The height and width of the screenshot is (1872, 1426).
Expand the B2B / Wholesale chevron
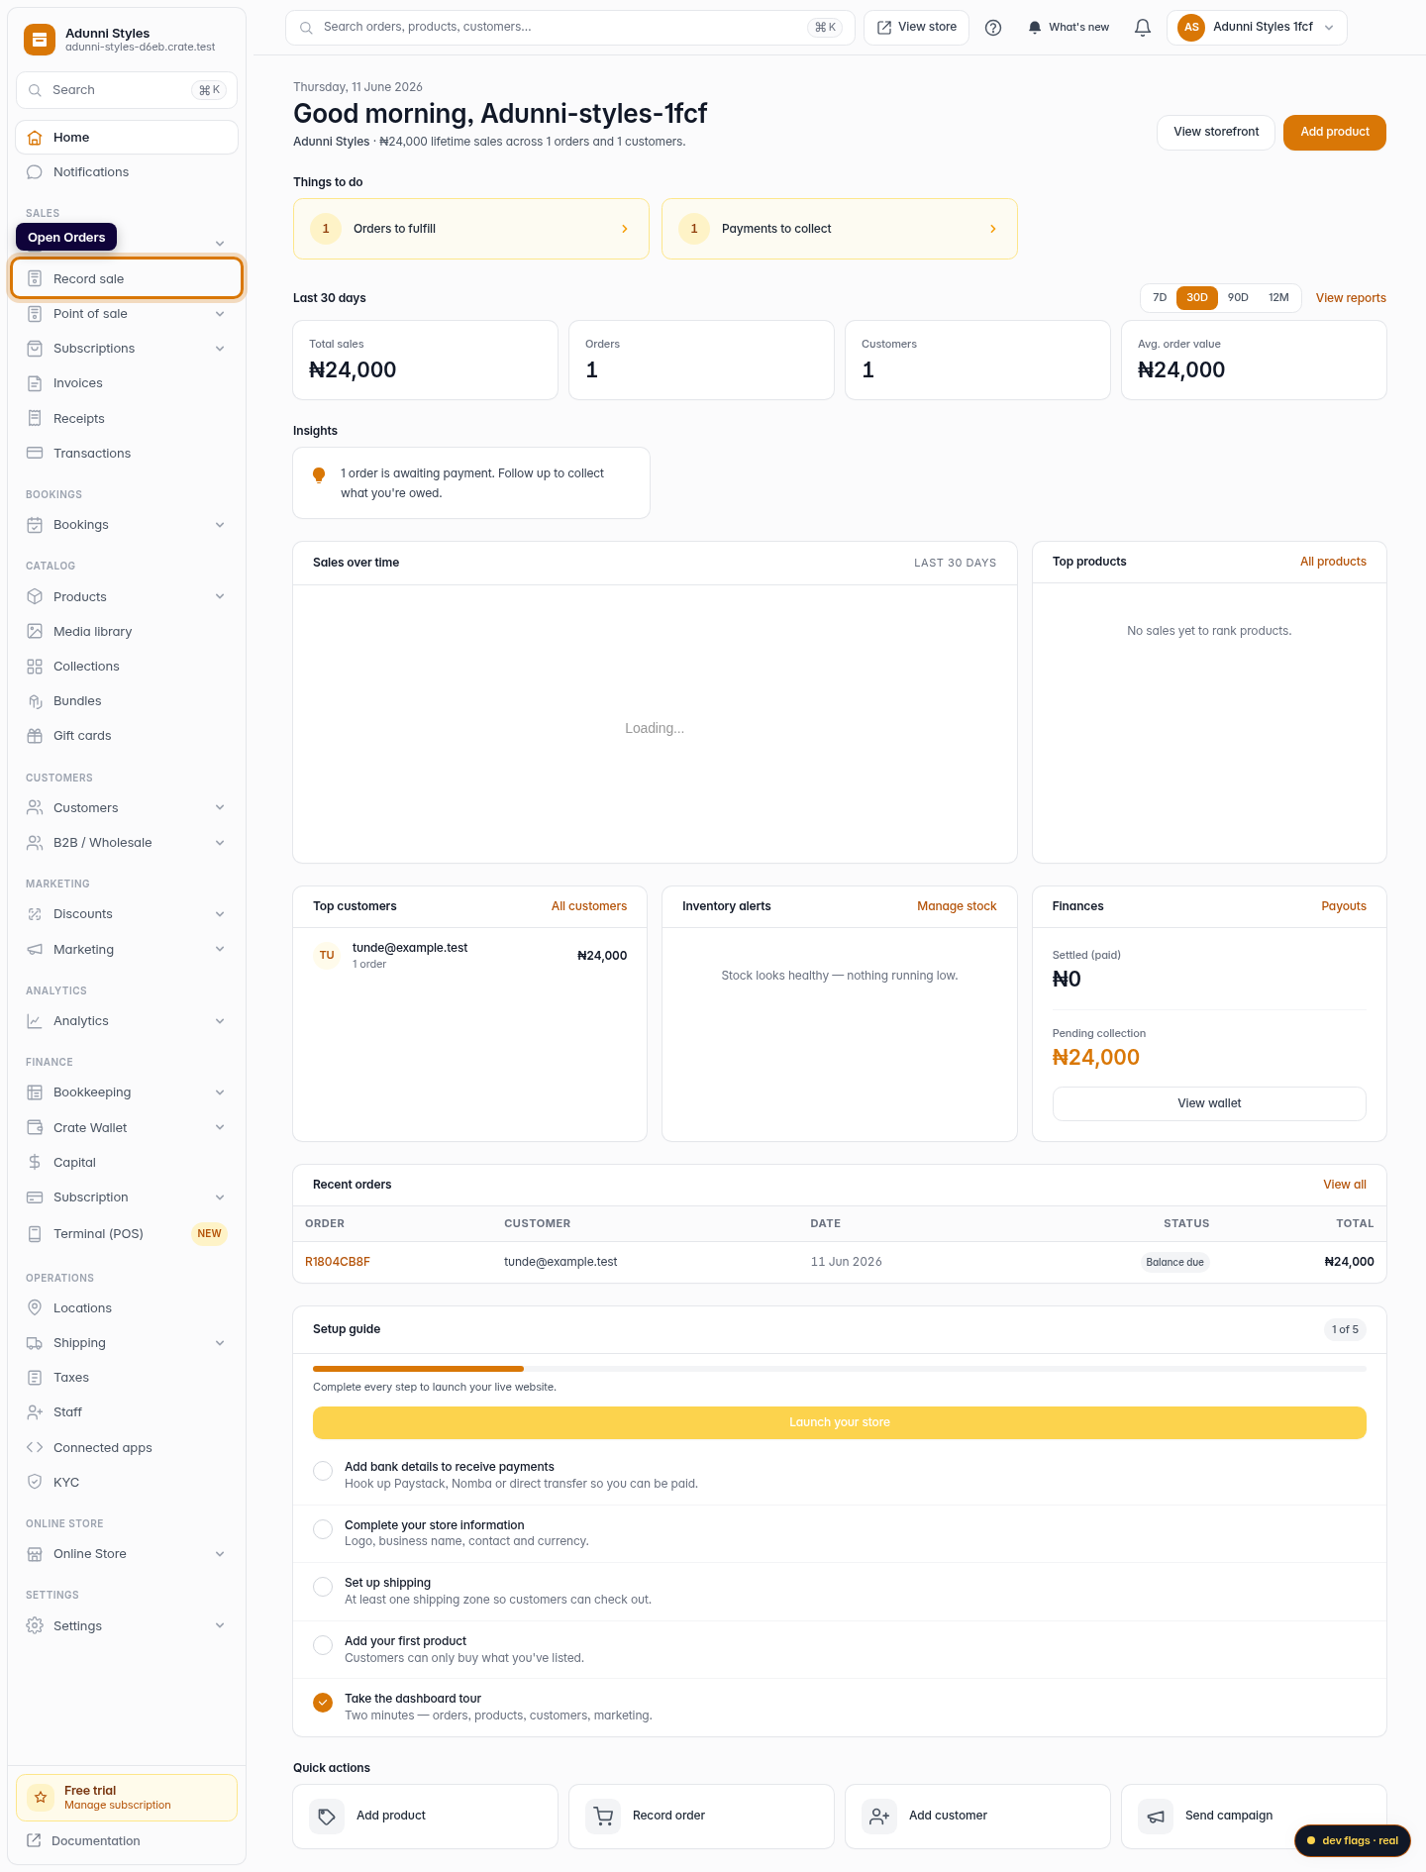click(x=220, y=843)
